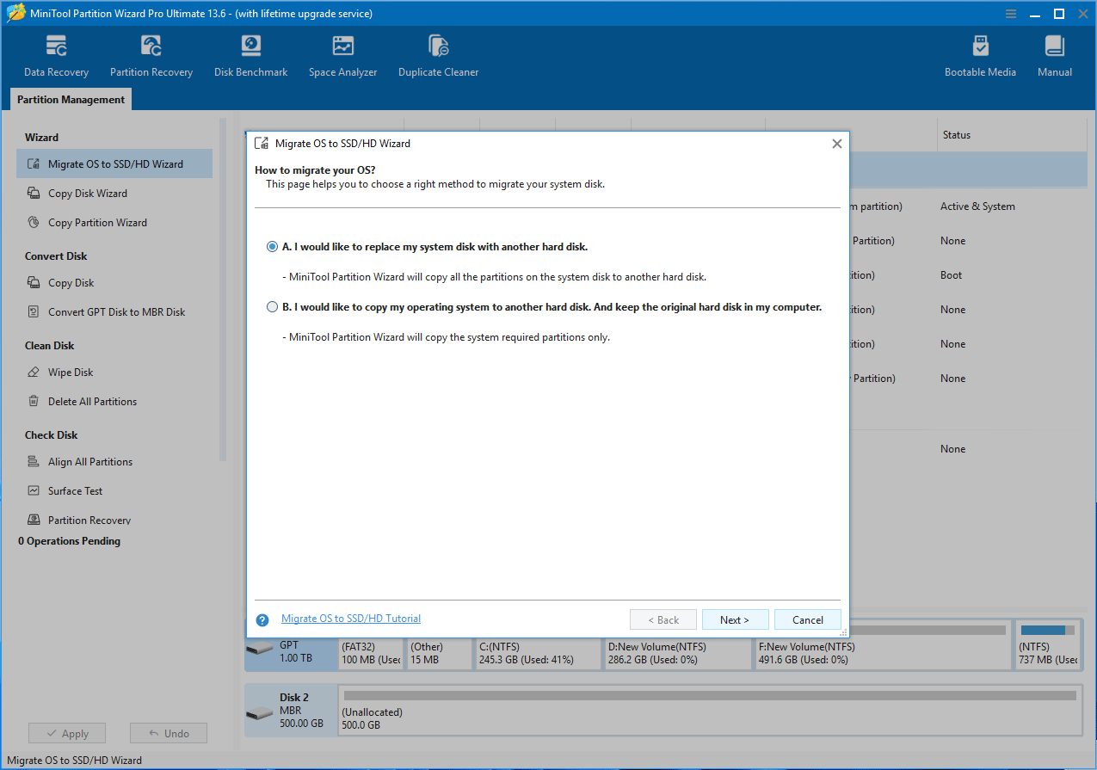The width and height of the screenshot is (1097, 770).
Task: Launch the Partition Recovery tool in the toolbar
Action: pos(151,56)
